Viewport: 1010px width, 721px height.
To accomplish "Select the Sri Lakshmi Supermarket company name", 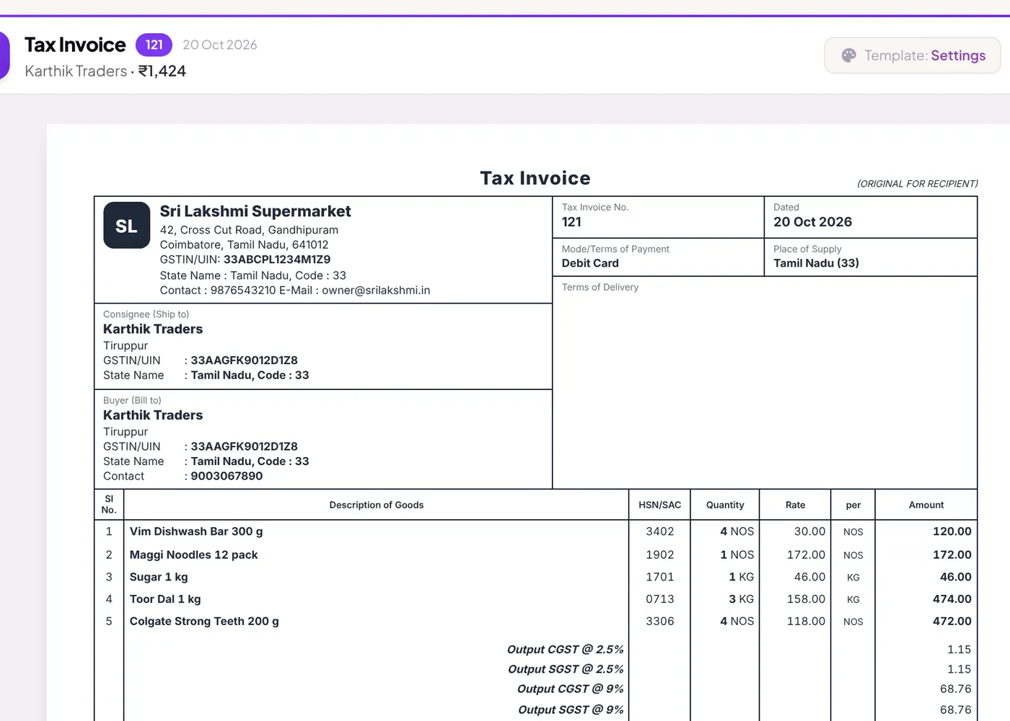I will 255,211.
